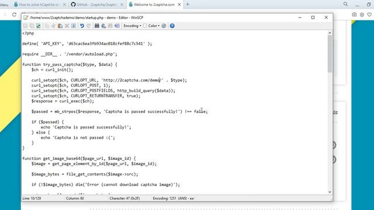Place the cursor on the CURLOPT_URL line
Screen dimensions: 374x210
pos(109,80)
